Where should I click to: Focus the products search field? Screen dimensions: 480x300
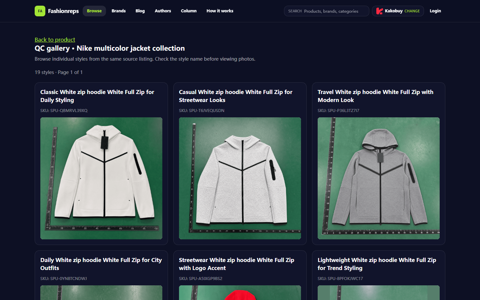tap(327, 11)
